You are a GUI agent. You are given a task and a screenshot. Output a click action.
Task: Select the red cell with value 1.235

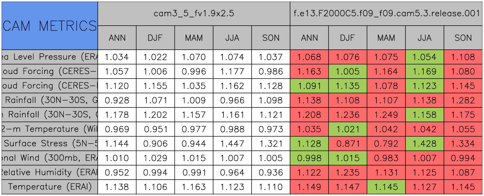(347, 172)
